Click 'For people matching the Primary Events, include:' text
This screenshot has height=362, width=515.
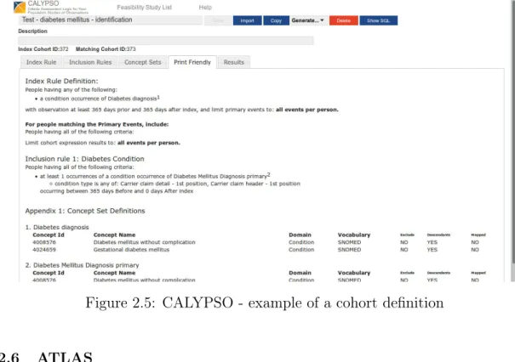[x=97, y=124]
